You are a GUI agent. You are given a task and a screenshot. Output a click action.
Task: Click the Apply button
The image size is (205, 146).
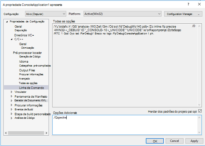coord(194,141)
